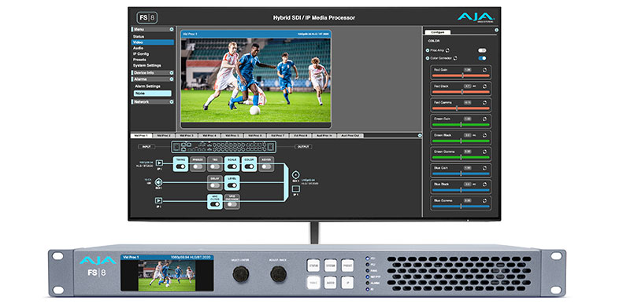The image size is (630, 304).
Task: Click the rear panel connector diagram
Action: [224, 147]
